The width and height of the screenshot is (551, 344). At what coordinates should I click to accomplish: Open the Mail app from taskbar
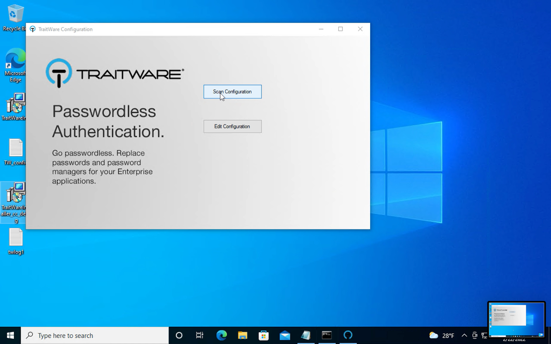coord(285,335)
